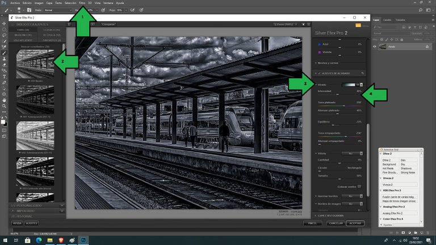This screenshot has height=245, width=436.
Task: Open the Ventana menu
Action: click(108, 3)
